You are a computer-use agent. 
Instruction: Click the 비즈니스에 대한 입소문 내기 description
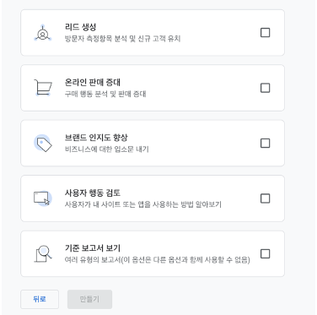[106, 149]
